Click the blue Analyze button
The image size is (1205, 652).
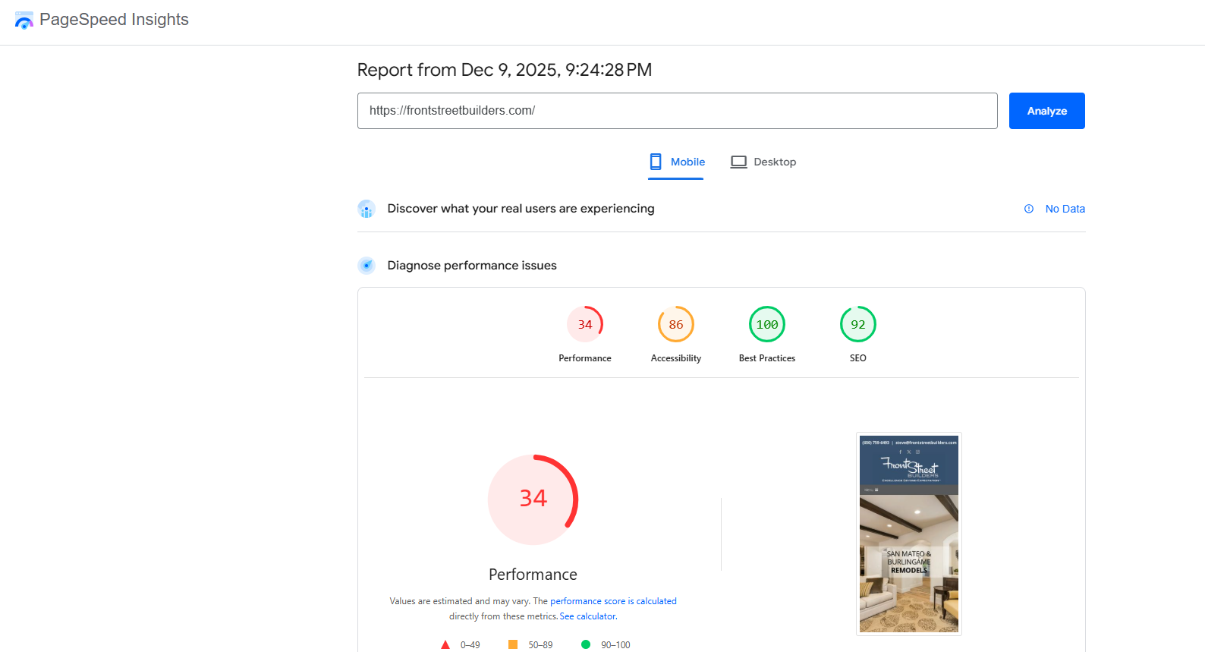1046,111
